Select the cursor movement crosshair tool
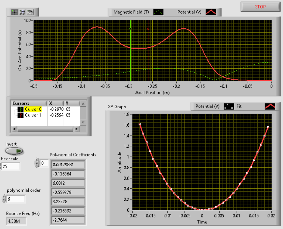The image size is (283, 229). pos(15,12)
